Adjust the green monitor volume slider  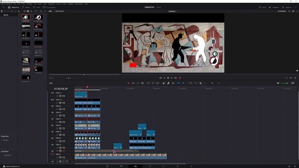[x=284, y=83]
